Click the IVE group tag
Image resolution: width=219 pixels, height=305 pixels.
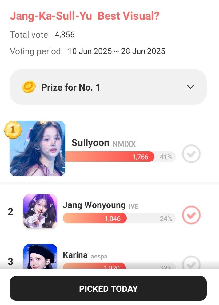[x=133, y=206]
